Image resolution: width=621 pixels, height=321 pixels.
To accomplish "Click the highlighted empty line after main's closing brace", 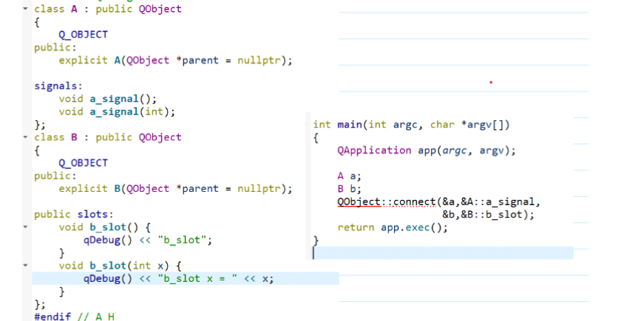I will 443,253.
